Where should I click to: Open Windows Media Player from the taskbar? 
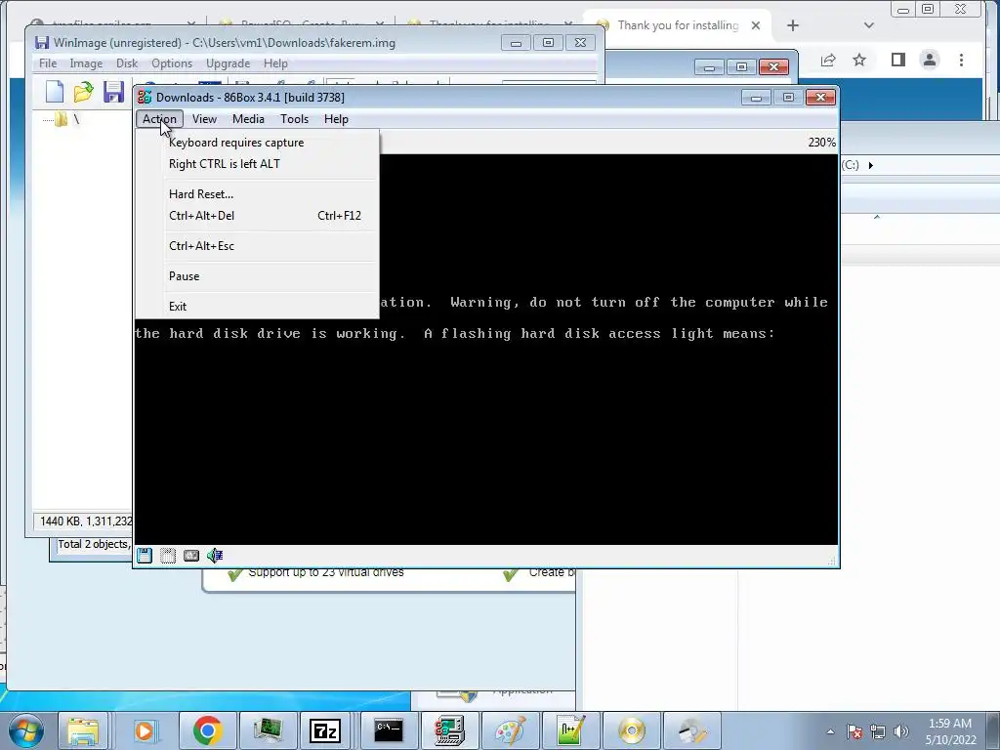tap(145, 730)
